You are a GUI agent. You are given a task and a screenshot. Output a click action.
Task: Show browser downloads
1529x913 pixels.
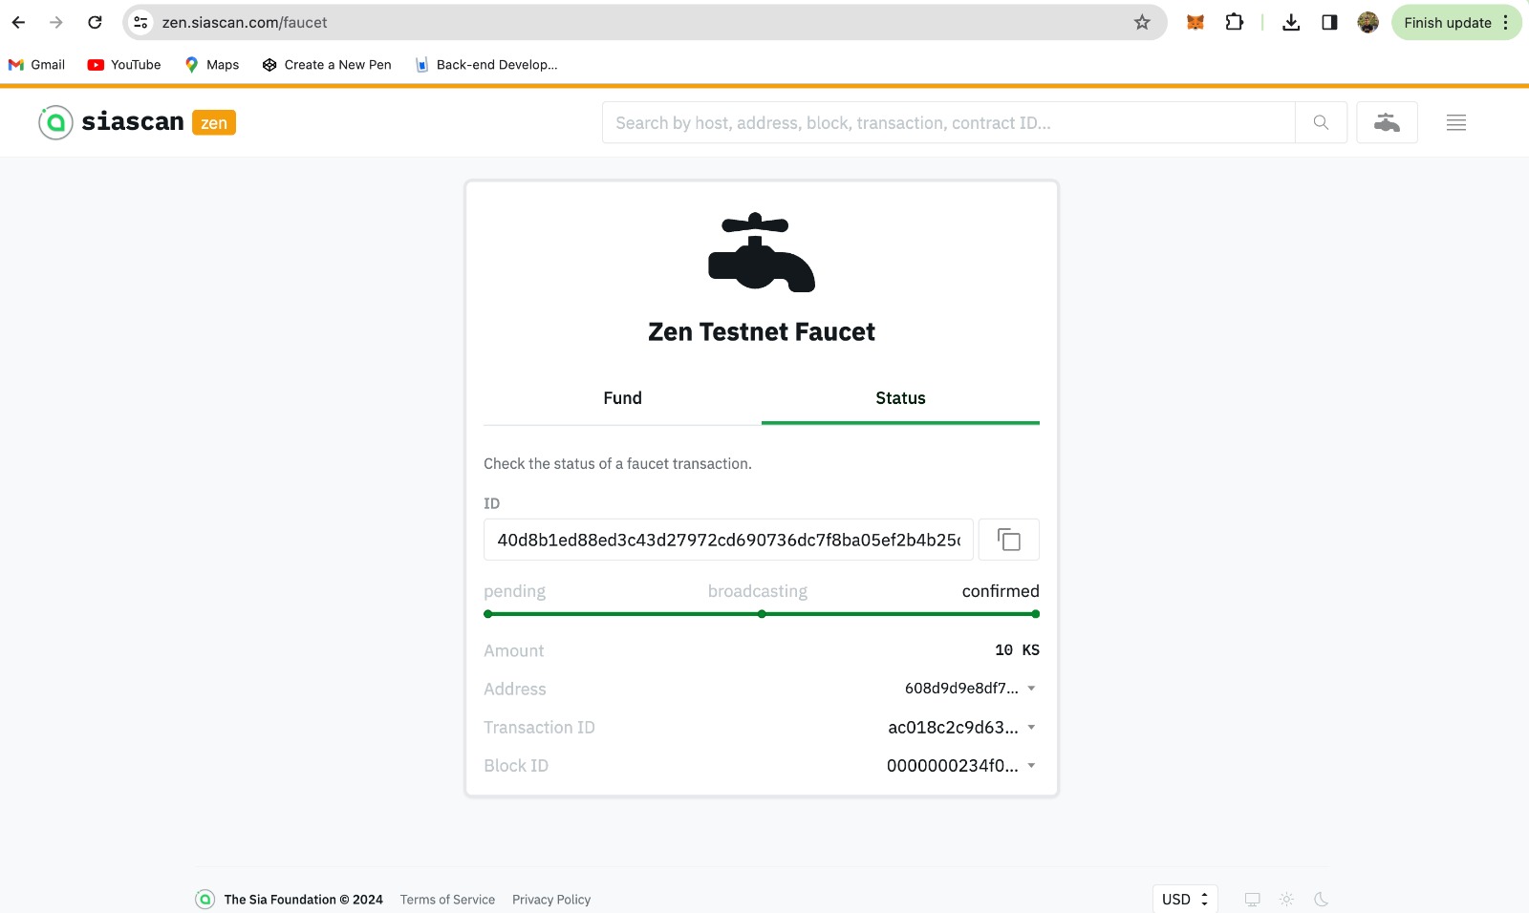[x=1291, y=22]
